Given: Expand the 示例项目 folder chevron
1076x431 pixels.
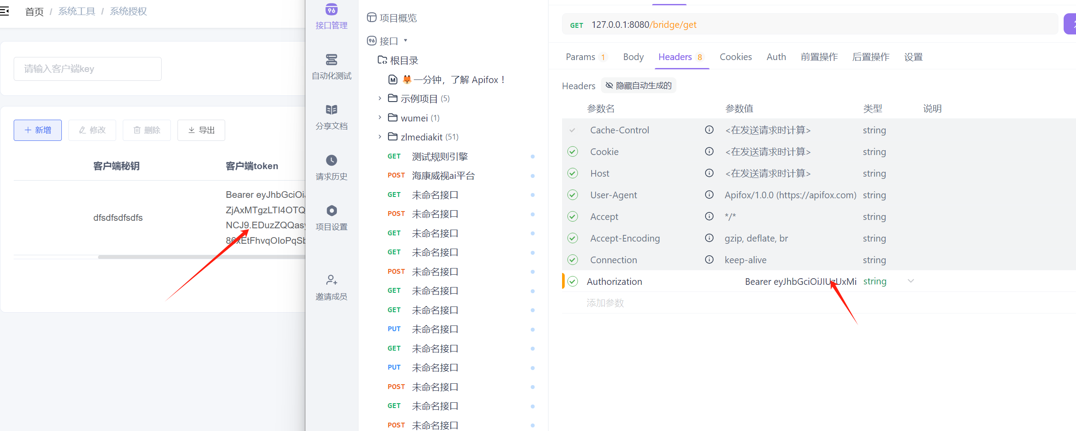Looking at the screenshot, I should pos(380,98).
